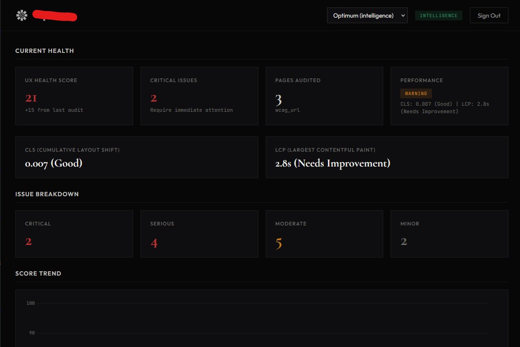Image resolution: width=520 pixels, height=347 pixels.
Task: Click the Sign Out button
Action: point(489,15)
